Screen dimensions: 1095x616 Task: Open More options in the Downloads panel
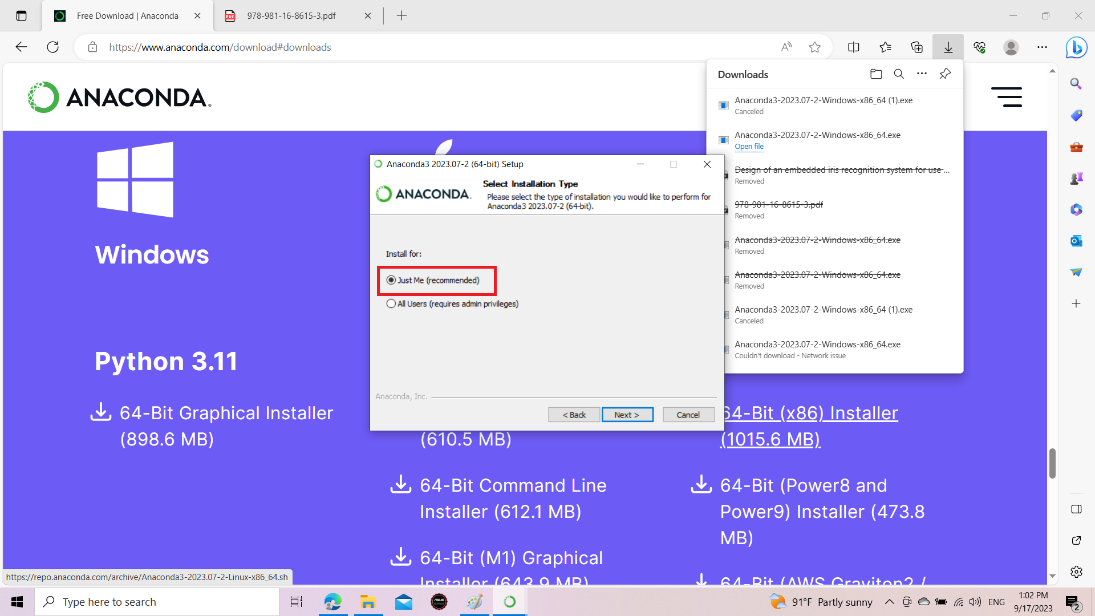point(922,74)
